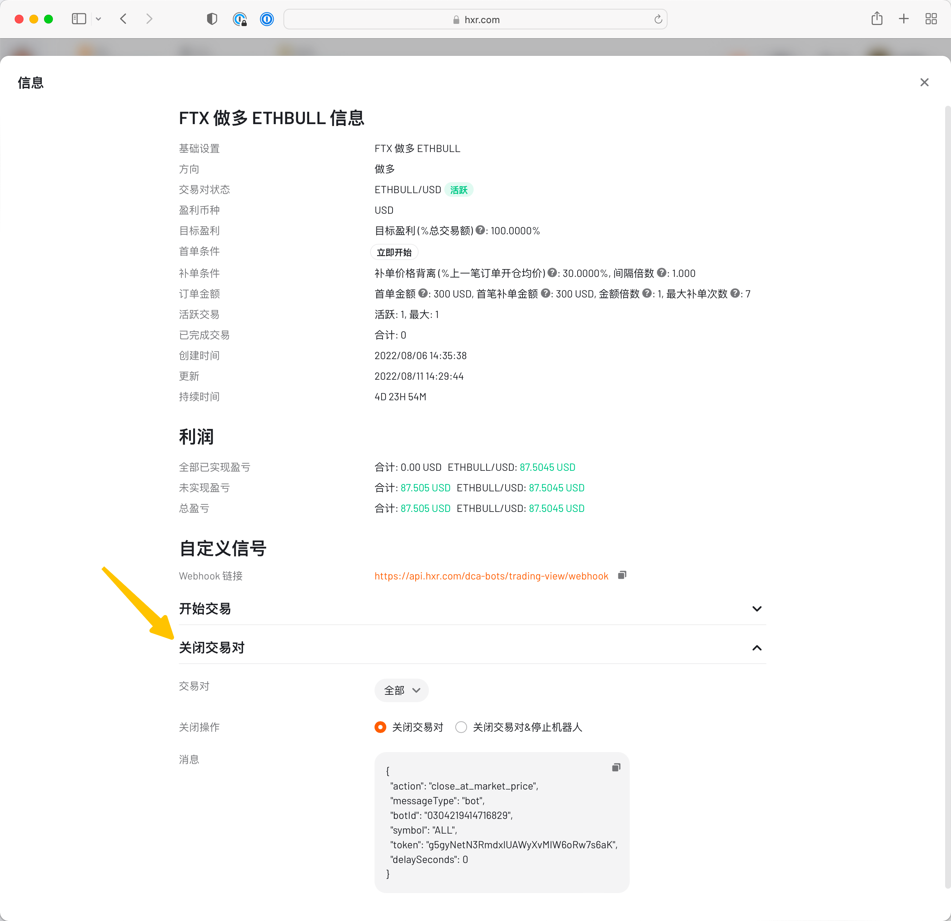Click the 87.5045 USD value in 总盈亏 row
This screenshot has width=951, height=921.
557,508
